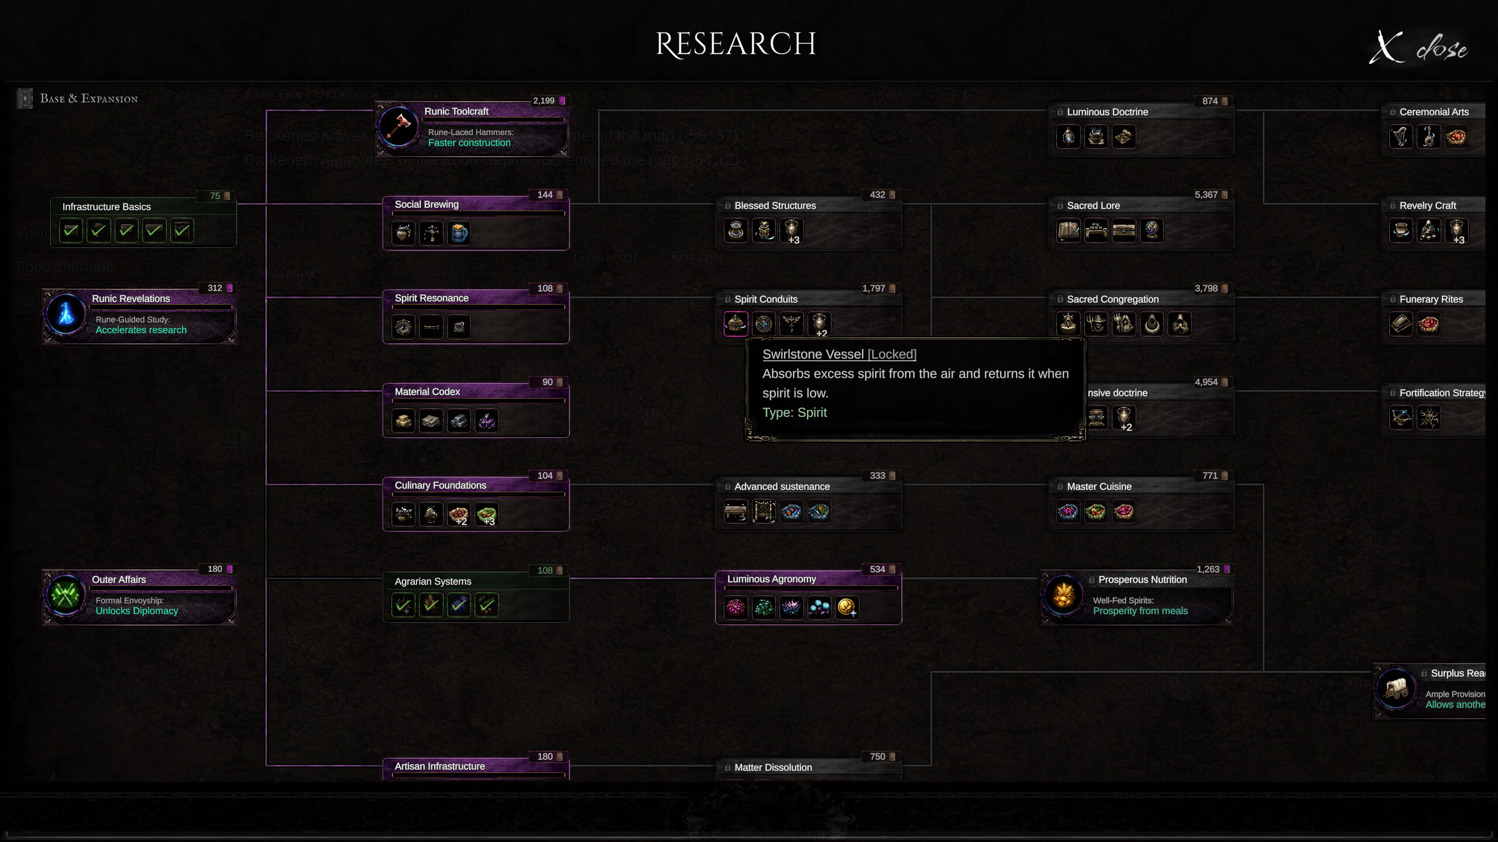The height and width of the screenshot is (842, 1498).
Task: Click last checked item in Agrarian Systems
Action: [x=487, y=605]
